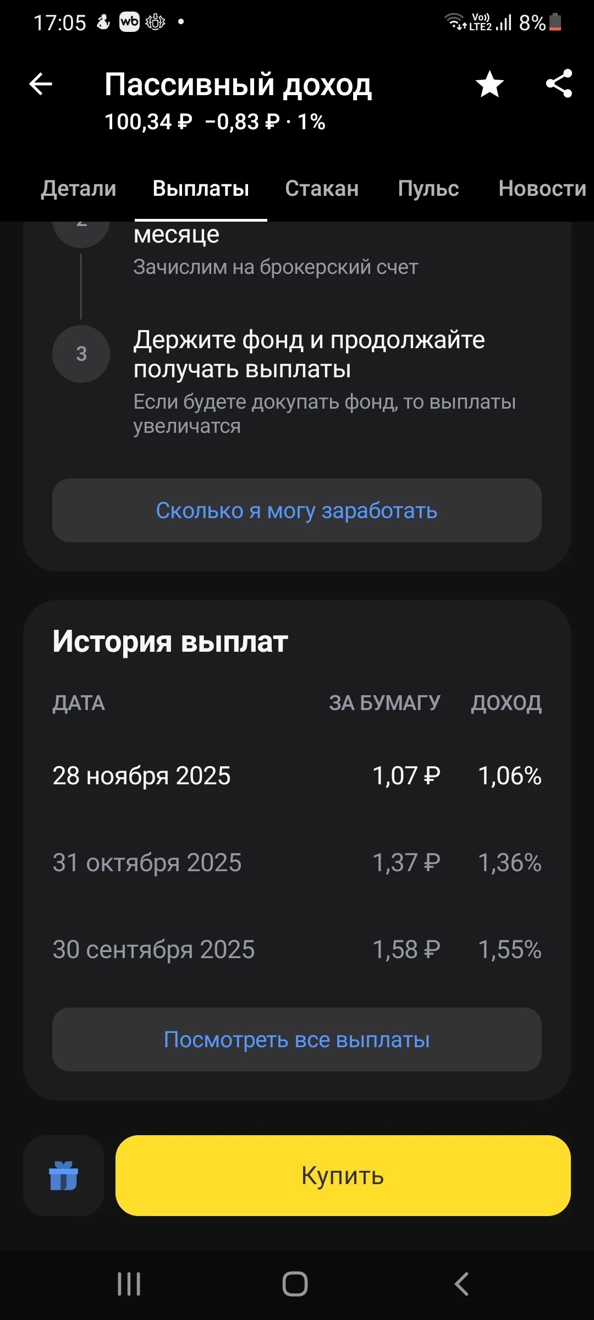This screenshot has height=1320, width=594.
Task: Select the 28 ноября 2025 payout row
Action: click(297, 776)
